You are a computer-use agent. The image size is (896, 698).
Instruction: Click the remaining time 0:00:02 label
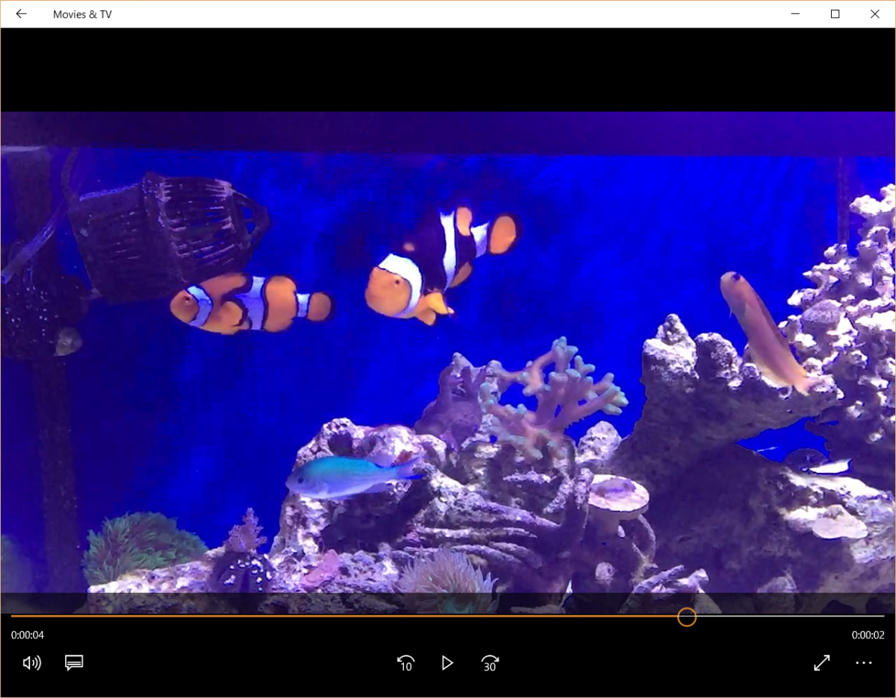868,635
